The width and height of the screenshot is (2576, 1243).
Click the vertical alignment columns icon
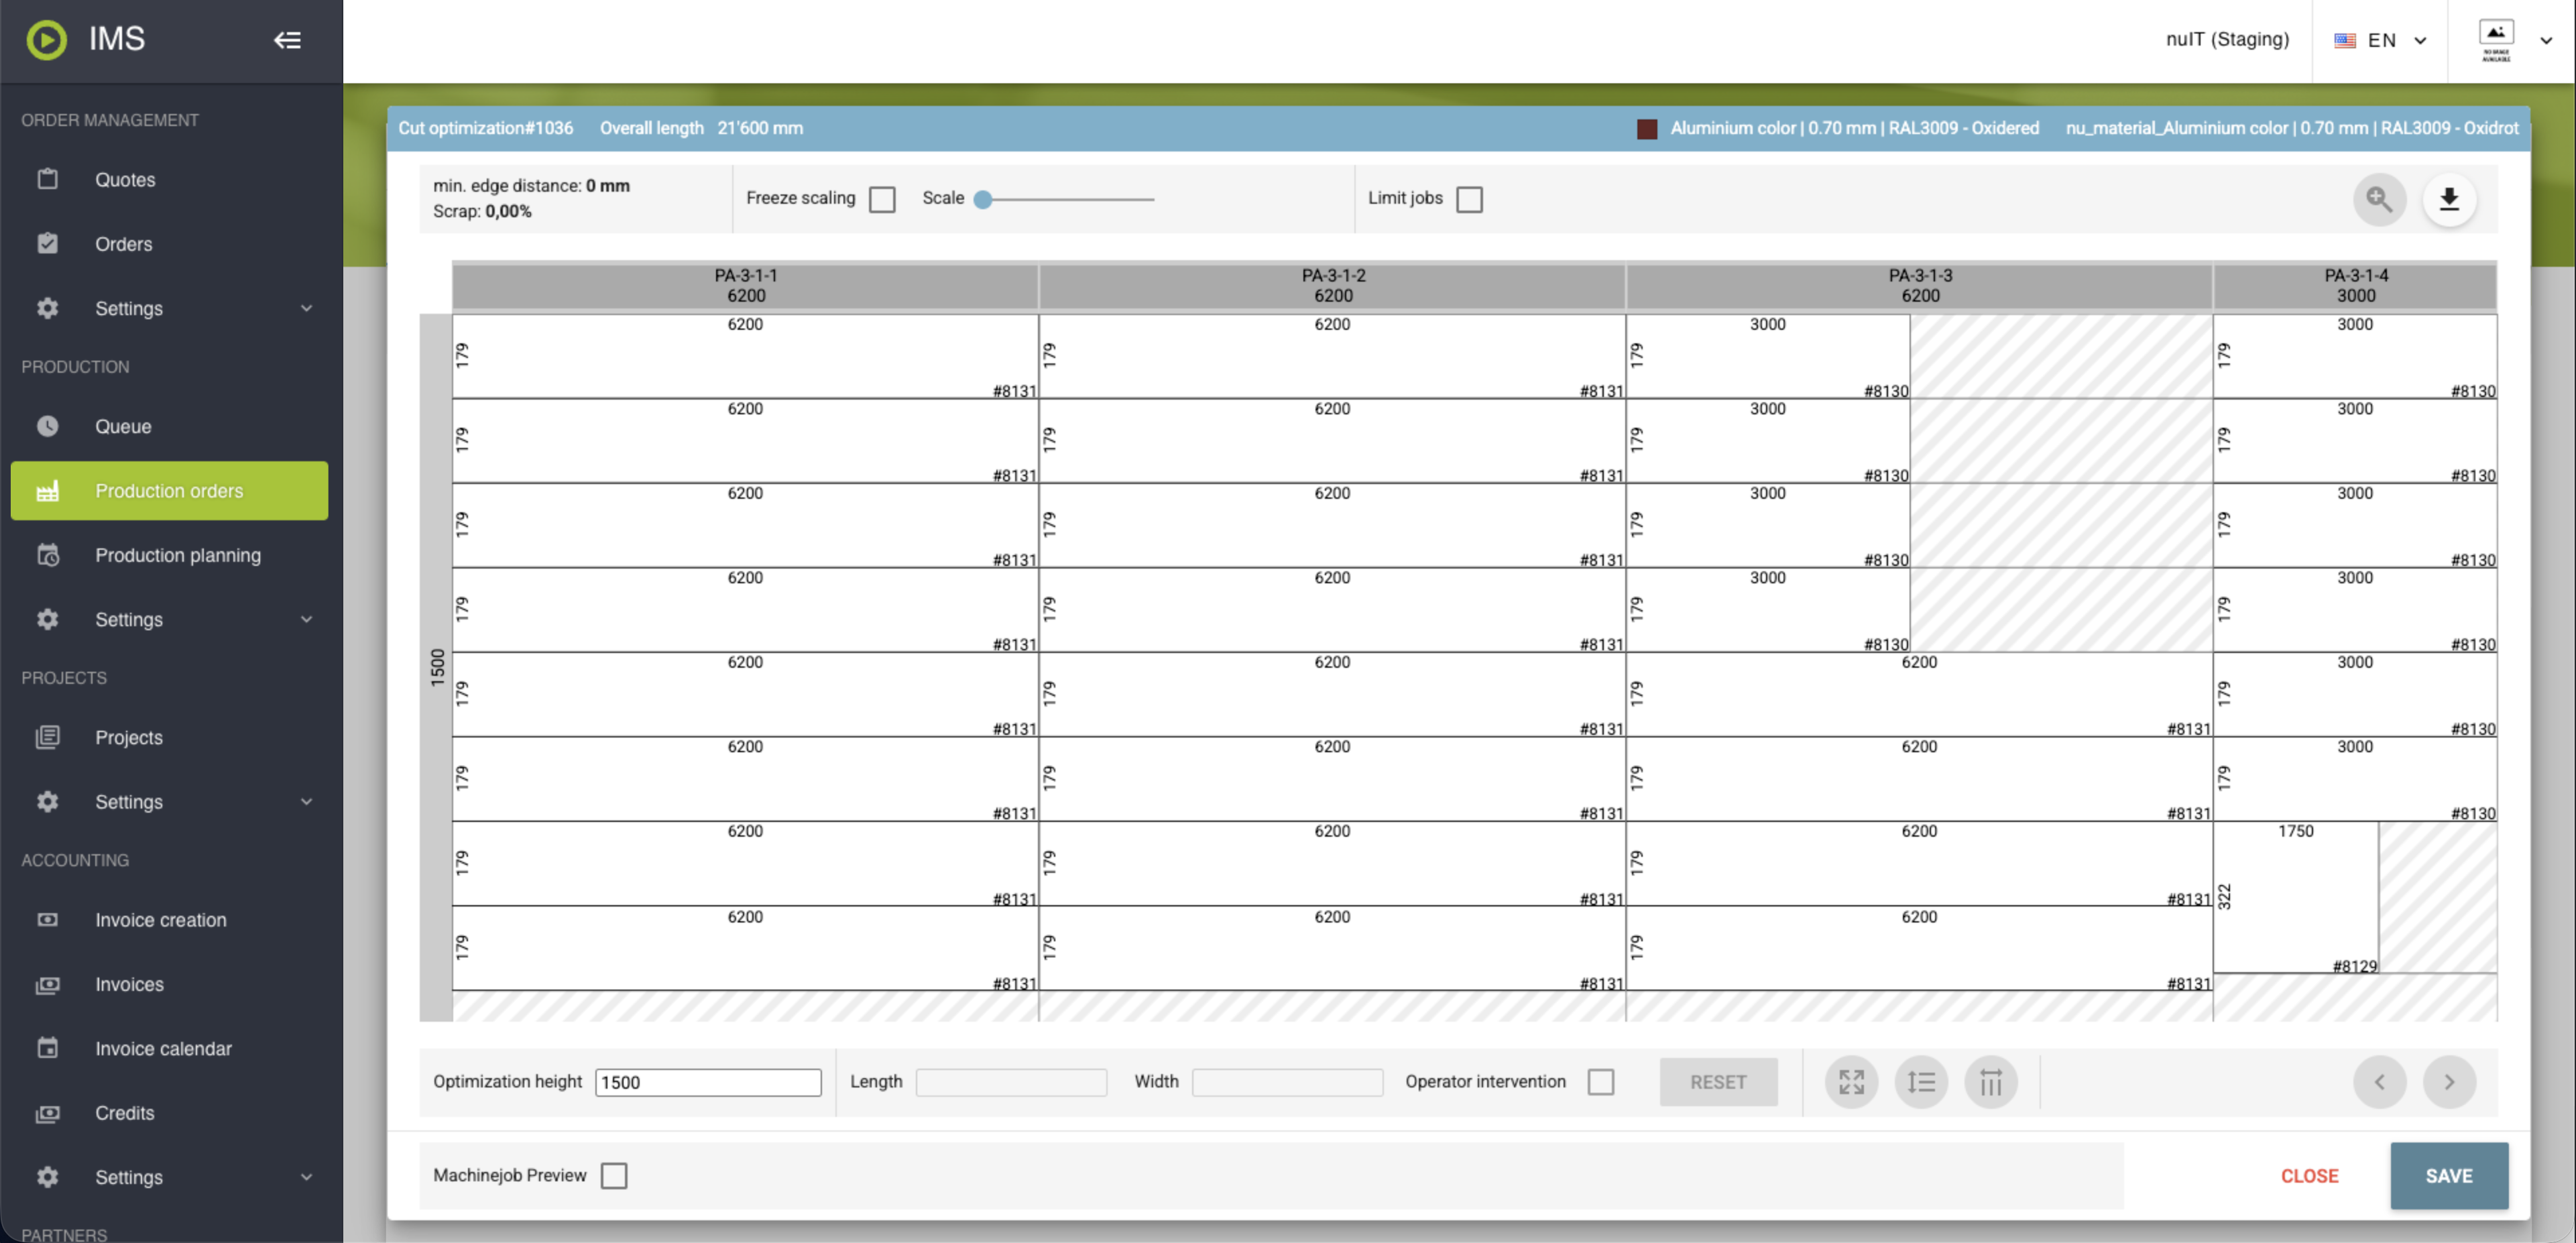point(1991,1082)
